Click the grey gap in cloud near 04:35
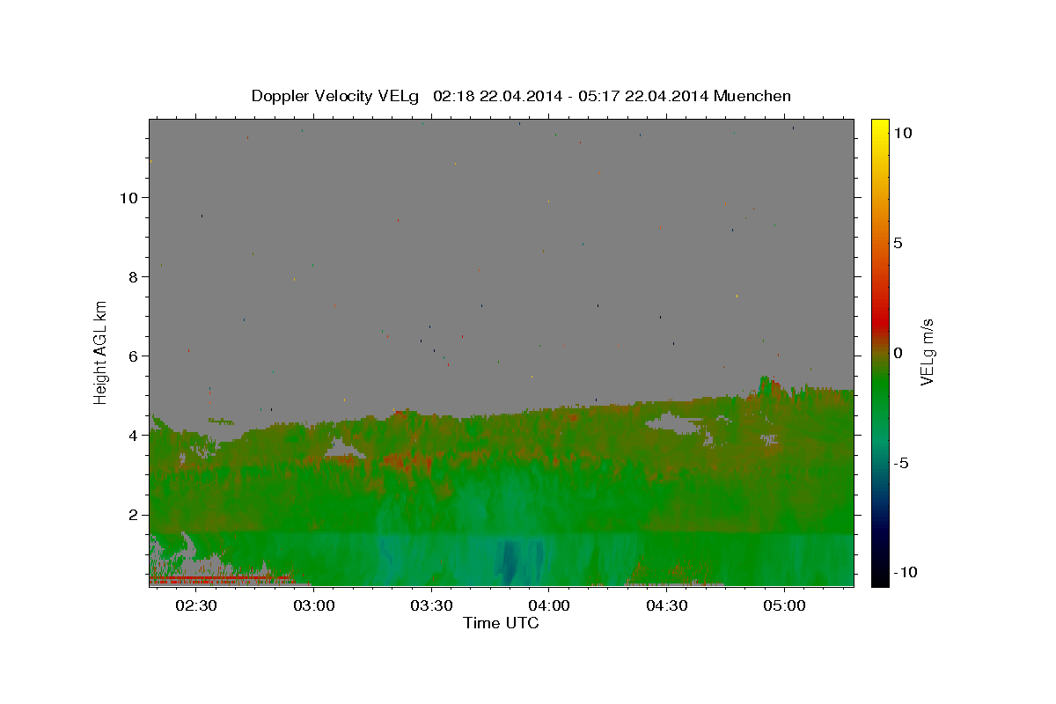This screenshot has height=704, width=1056. (x=674, y=423)
